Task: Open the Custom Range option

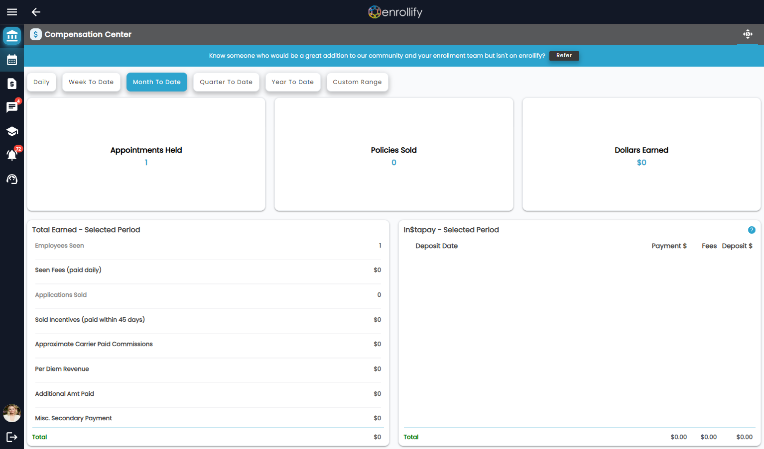Action: pyautogui.click(x=358, y=82)
